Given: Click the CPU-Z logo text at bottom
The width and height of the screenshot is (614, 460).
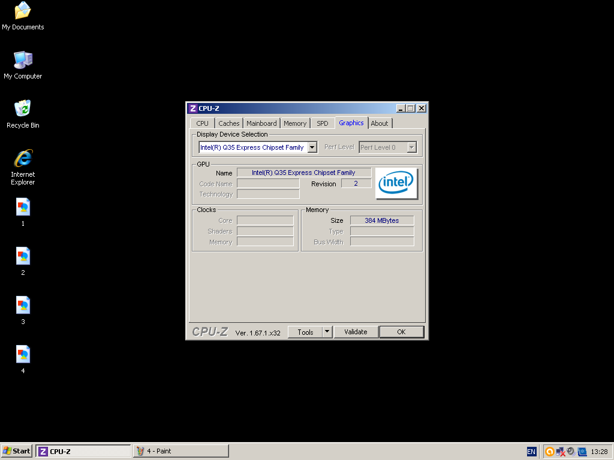Looking at the screenshot, I should tap(210, 332).
